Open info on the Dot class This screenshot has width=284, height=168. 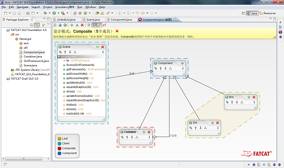(x=218, y=128)
